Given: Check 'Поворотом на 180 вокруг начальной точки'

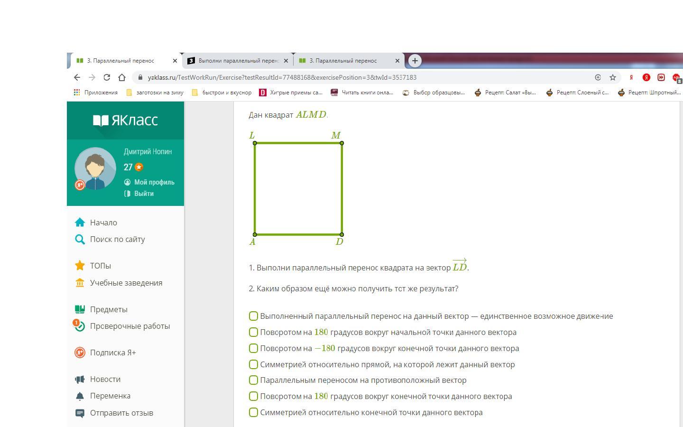Looking at the screenshot, I should 253,332.
